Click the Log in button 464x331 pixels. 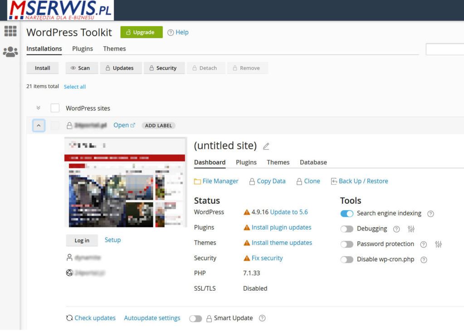pos(82,240)
